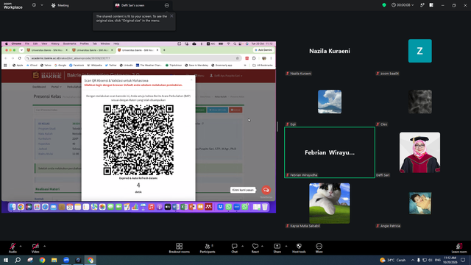Image resolution: width=471 pixels, height=265 pixels.
Task: Open LinkedIn bookmark in shared Chrome
Action: [126, 66]
